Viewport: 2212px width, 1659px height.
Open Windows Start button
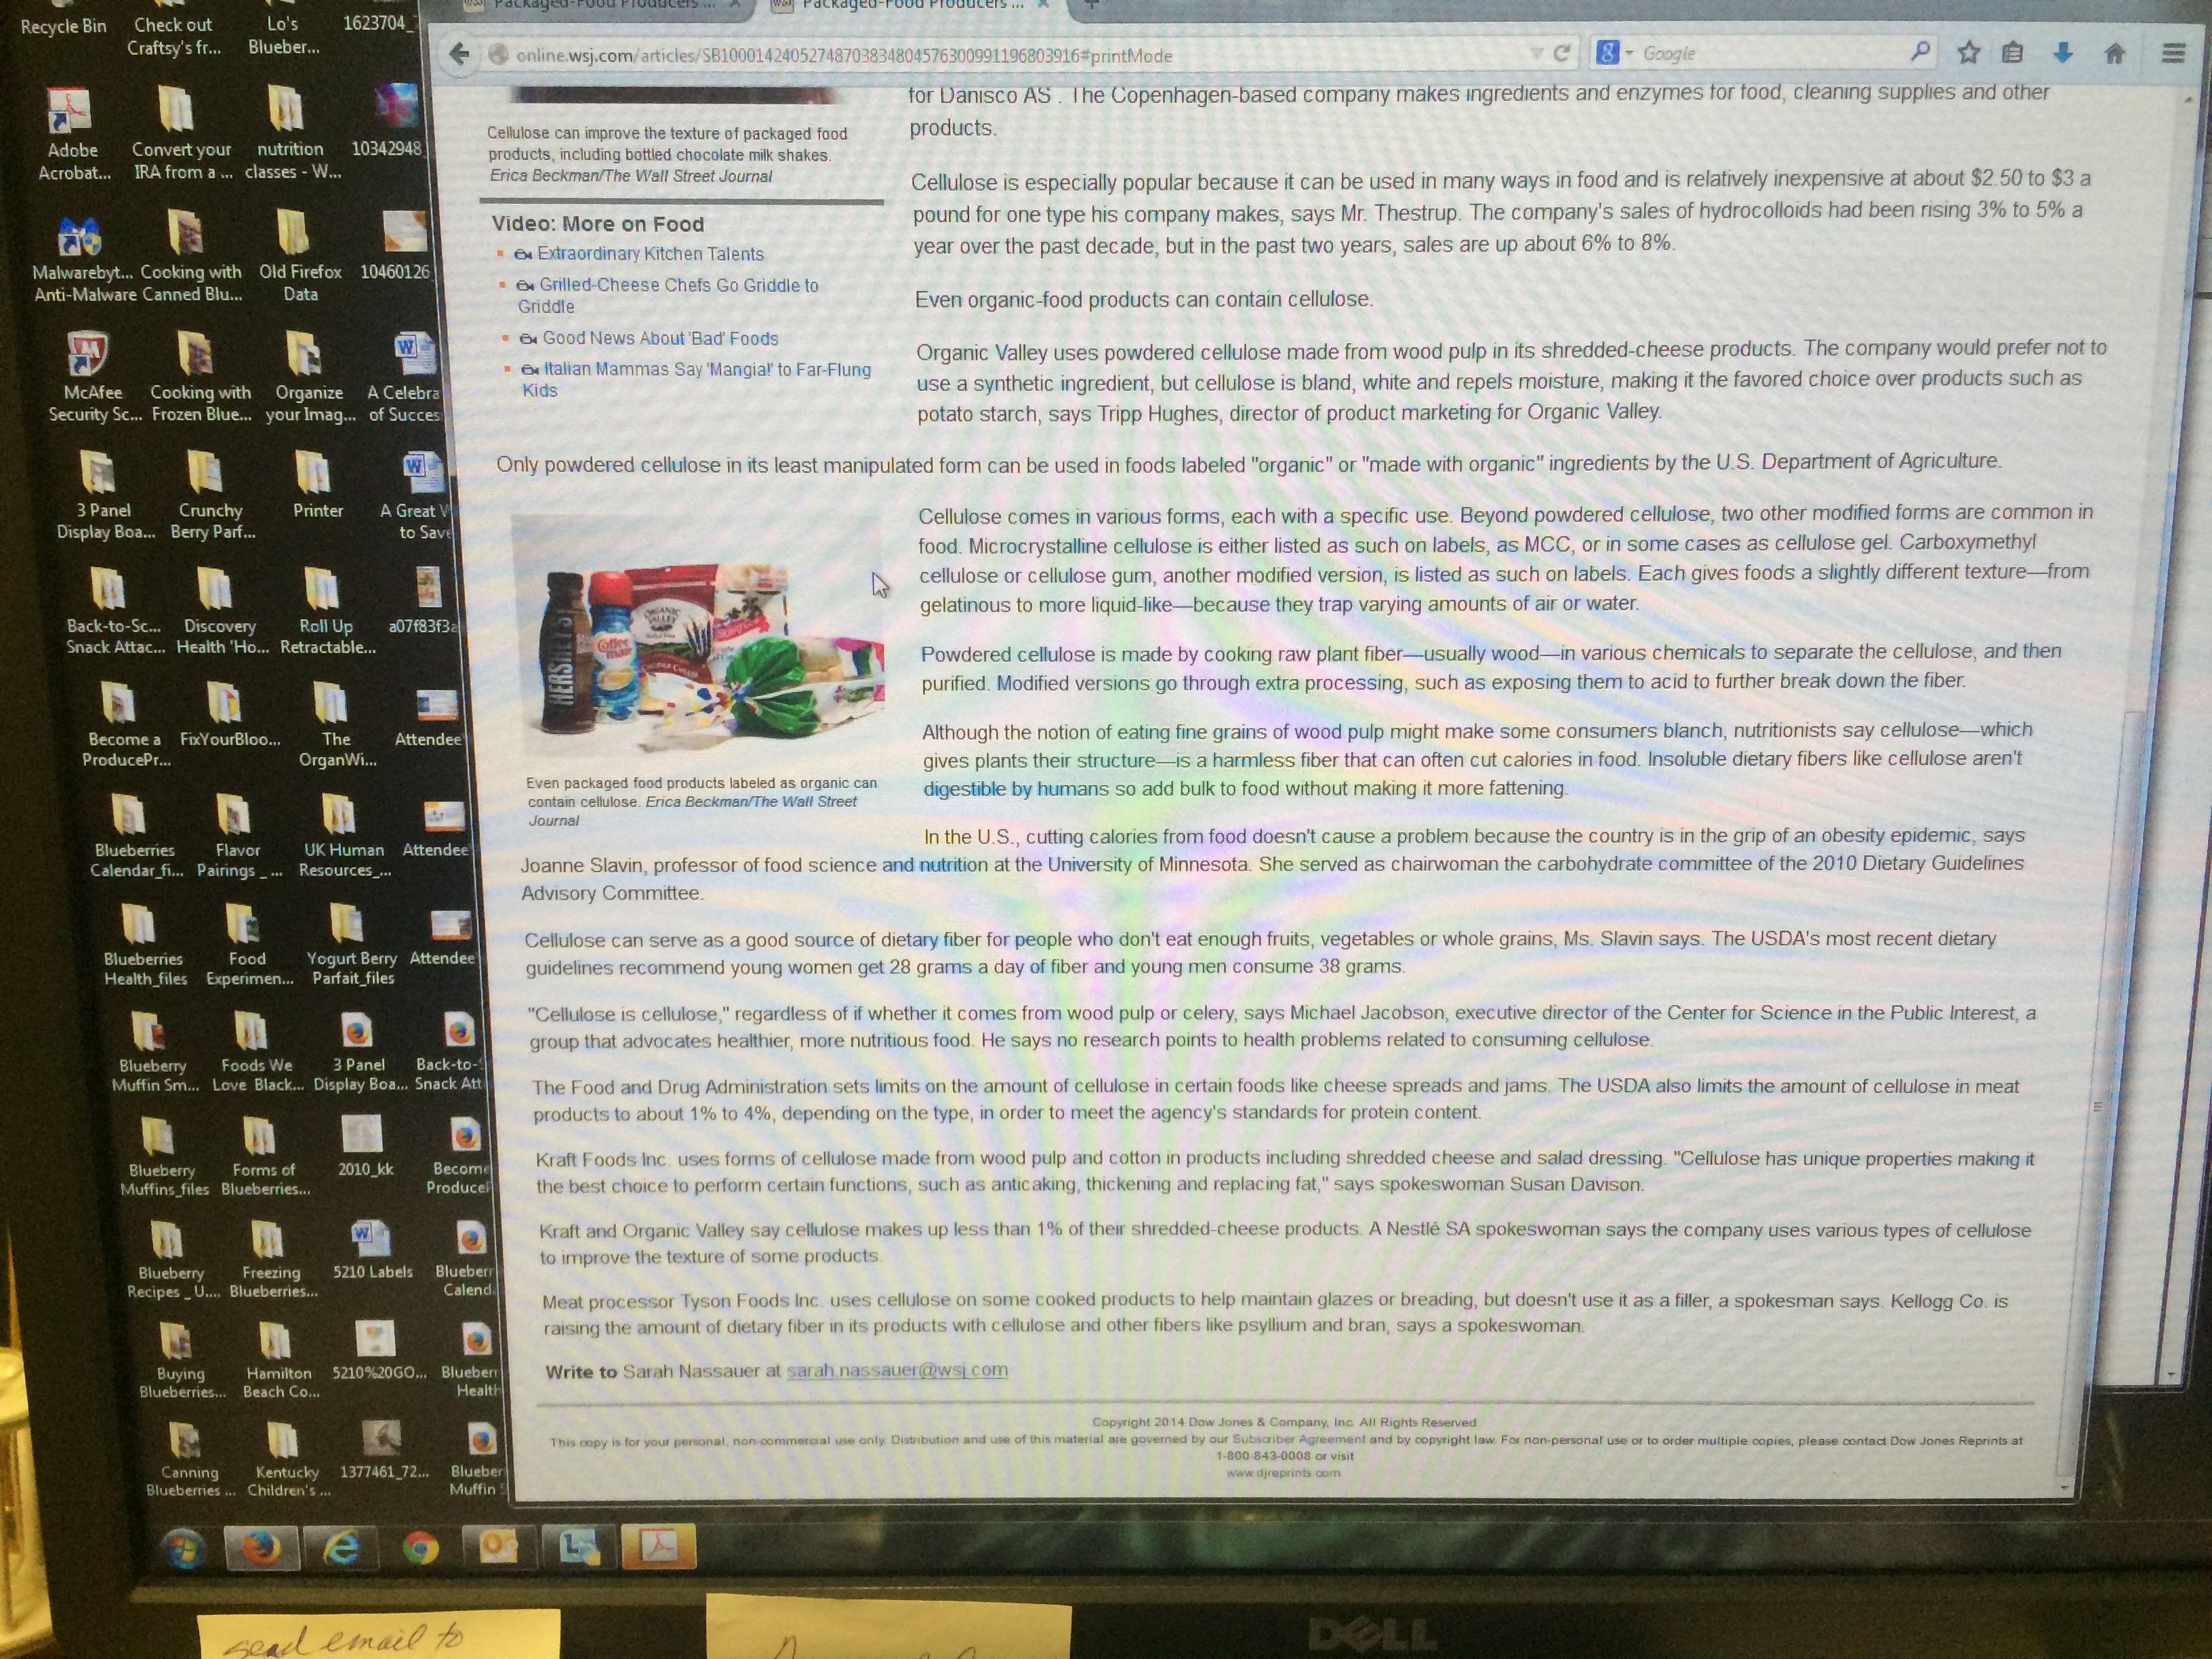pos(183,1549)
